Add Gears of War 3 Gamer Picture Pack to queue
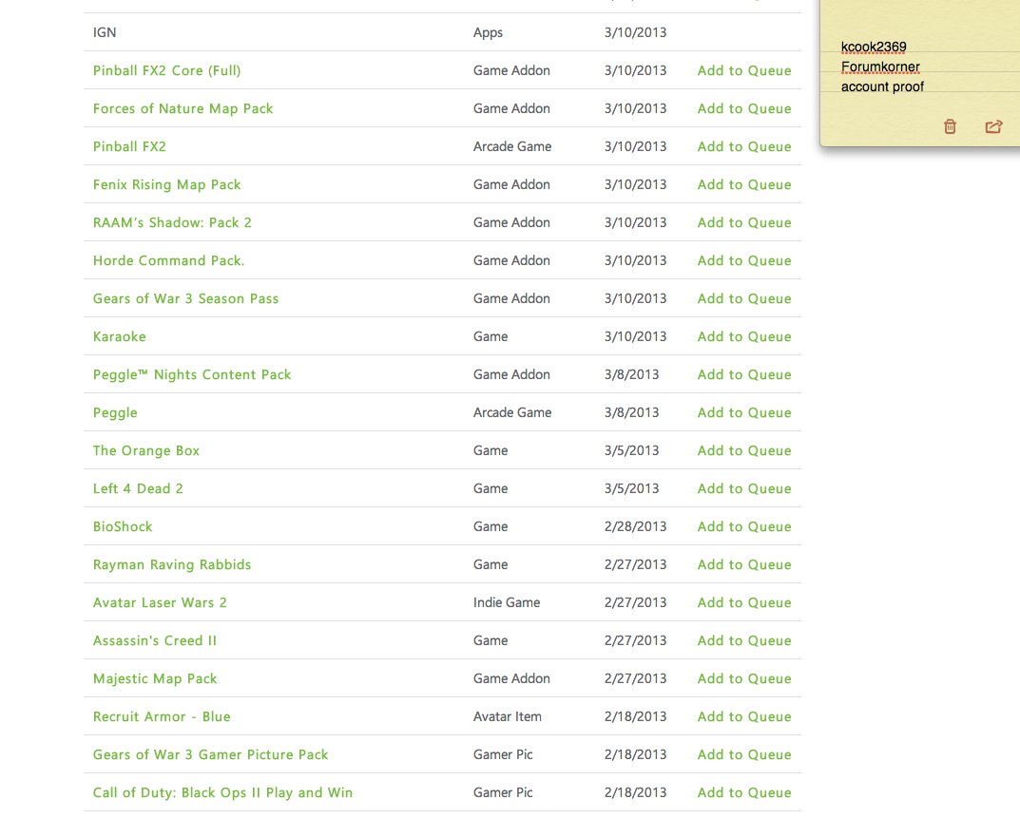The image size is (1020, 818). click(744, 755)
